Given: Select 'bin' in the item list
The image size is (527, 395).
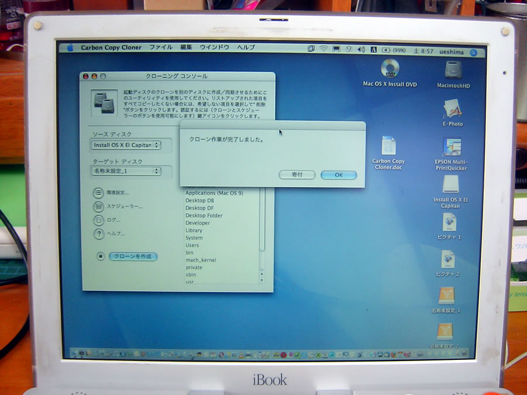Looking at the screenshot, I should [x=190, y=253].
